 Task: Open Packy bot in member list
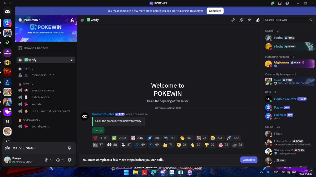point(289,108)
